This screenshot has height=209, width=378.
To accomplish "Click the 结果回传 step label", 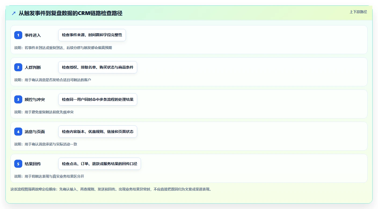I will coord(33,164).
